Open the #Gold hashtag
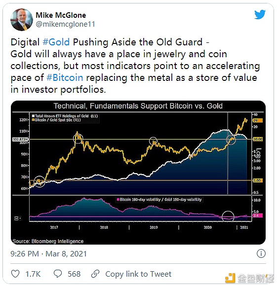This screenshot has width=277, height=286. (56, 42)
